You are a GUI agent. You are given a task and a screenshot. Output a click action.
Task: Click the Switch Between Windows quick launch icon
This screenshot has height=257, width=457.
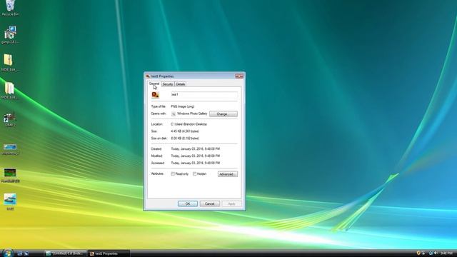[26, 253]
